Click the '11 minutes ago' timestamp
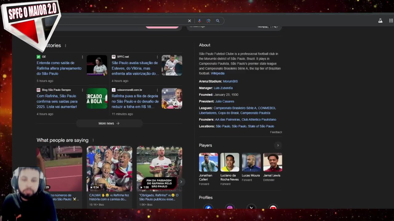The height and width of the screenshot is (221, 394). click(122, 114)
